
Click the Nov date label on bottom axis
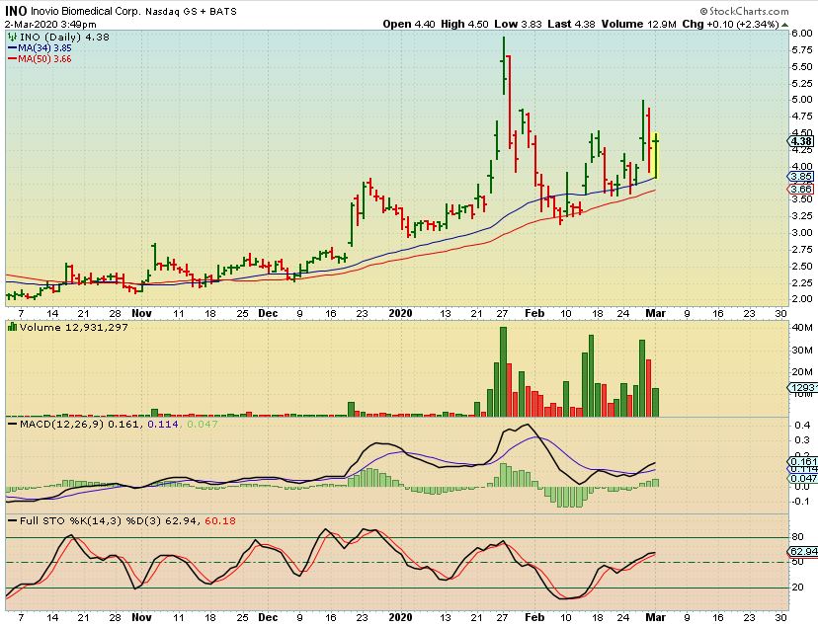141,617
